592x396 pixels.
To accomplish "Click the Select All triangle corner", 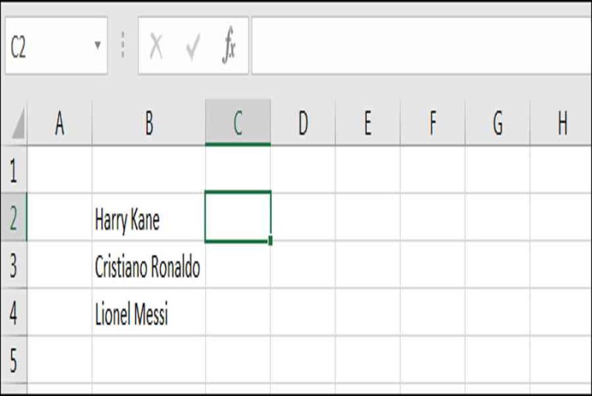I will pyautogui.click(x=18, y=123).
